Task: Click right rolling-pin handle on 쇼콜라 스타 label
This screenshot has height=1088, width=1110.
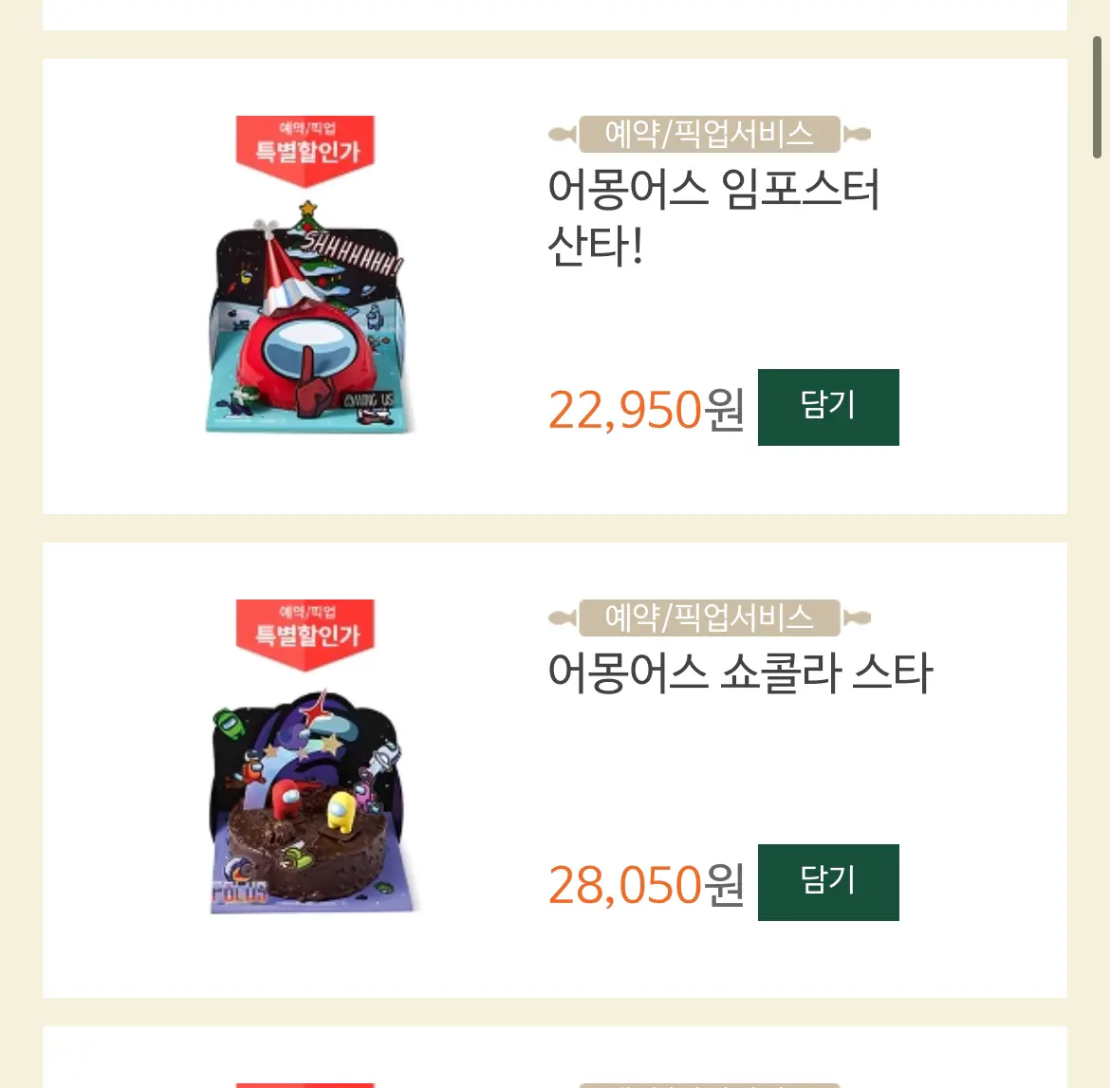Action: coord(856,618)
